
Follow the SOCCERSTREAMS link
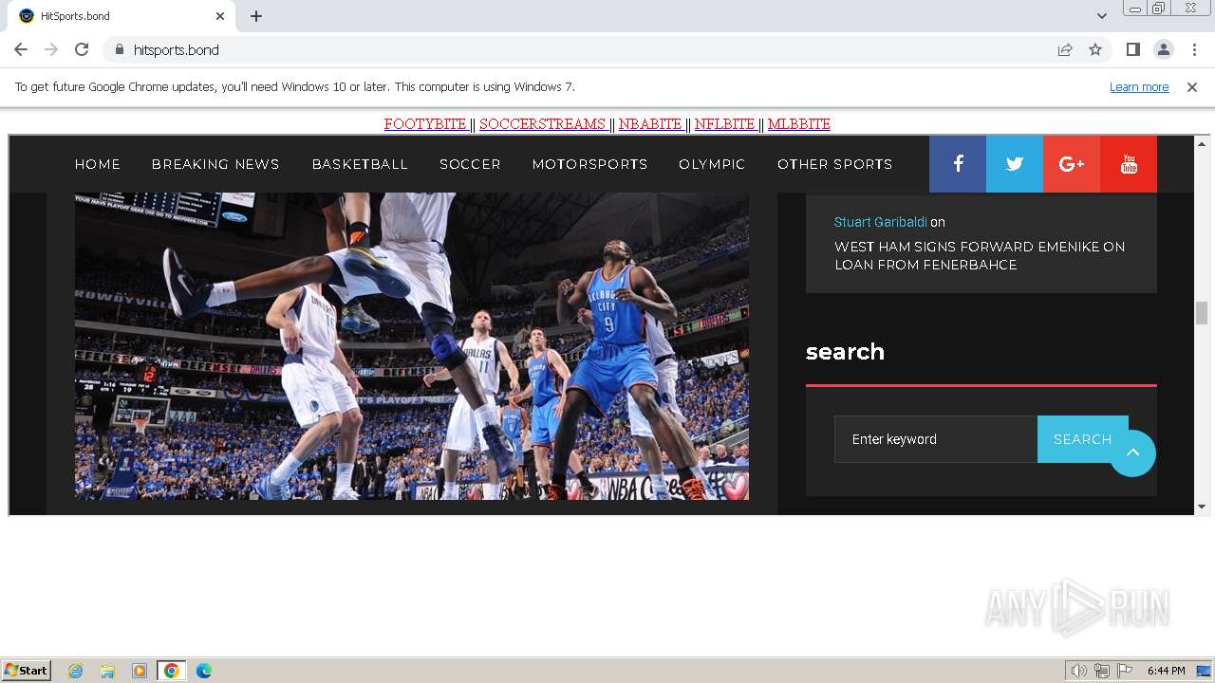(543, 124)
